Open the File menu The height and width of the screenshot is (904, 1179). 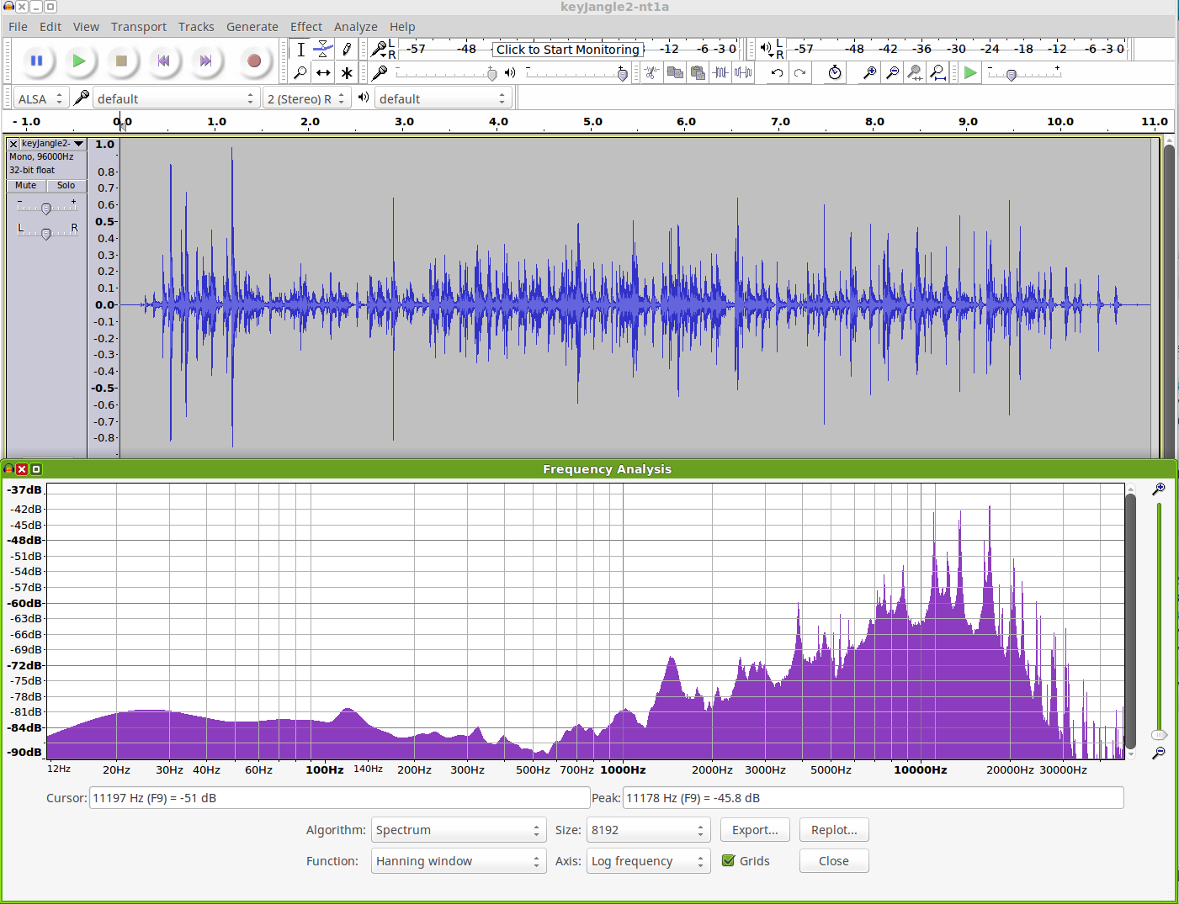pos(18,27)
